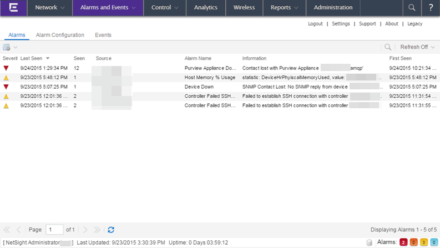Click the 9/23/2015 5:48:12 PM last seen cell
Viewport: 440px width, 248px height.
pyautogui.click(x=44, y=78)
